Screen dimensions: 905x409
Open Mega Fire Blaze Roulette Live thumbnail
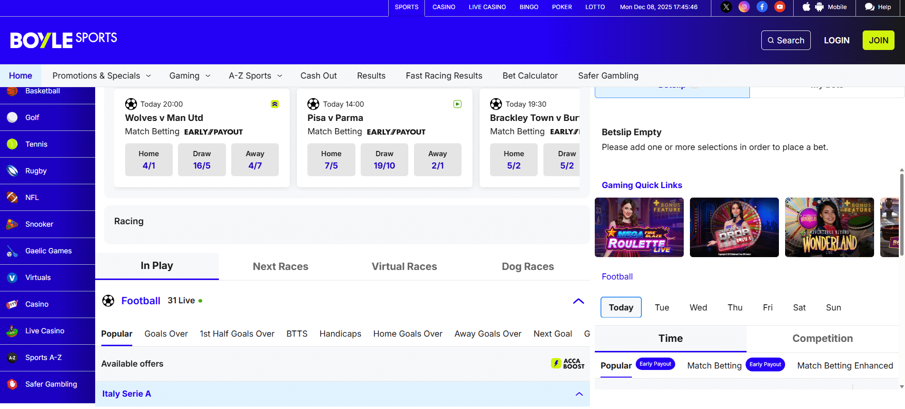(x=639, y=227)
